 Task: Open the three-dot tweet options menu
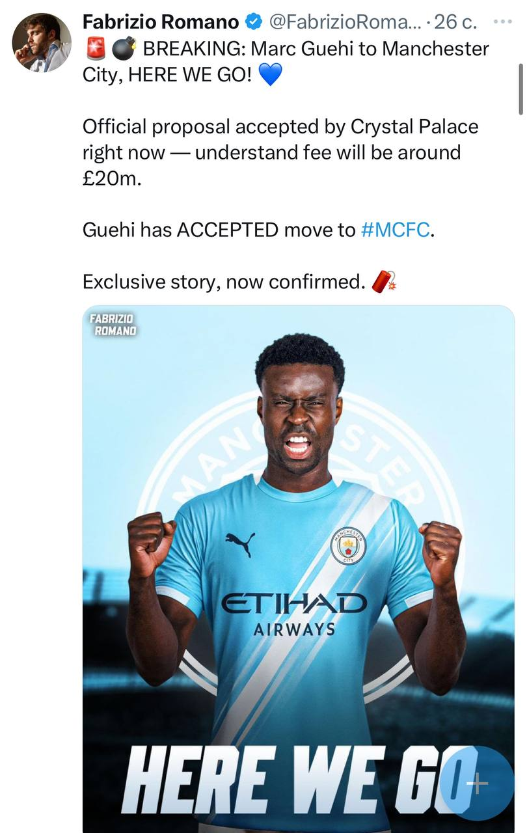[503, 21]
